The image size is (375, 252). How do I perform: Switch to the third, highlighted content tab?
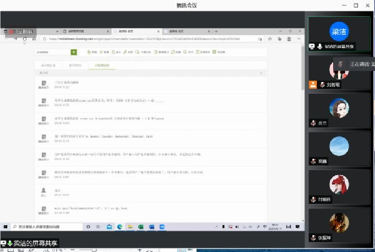click(101, 64)
